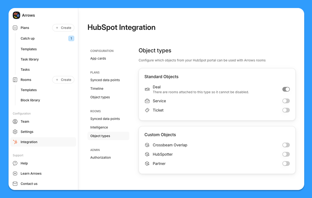Click the Standard Objects heading
This screenshot has height=198, width=312.
pyautogui.click(x=161, y=77)
